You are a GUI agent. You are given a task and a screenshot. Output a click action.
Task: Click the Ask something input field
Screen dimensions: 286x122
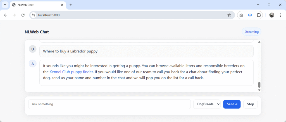(109, 104)
